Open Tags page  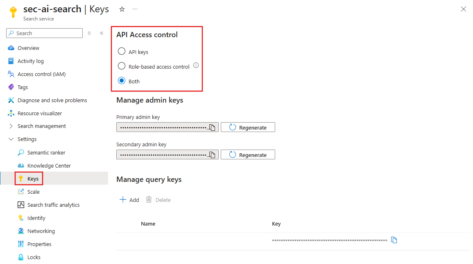click(23, 87)
